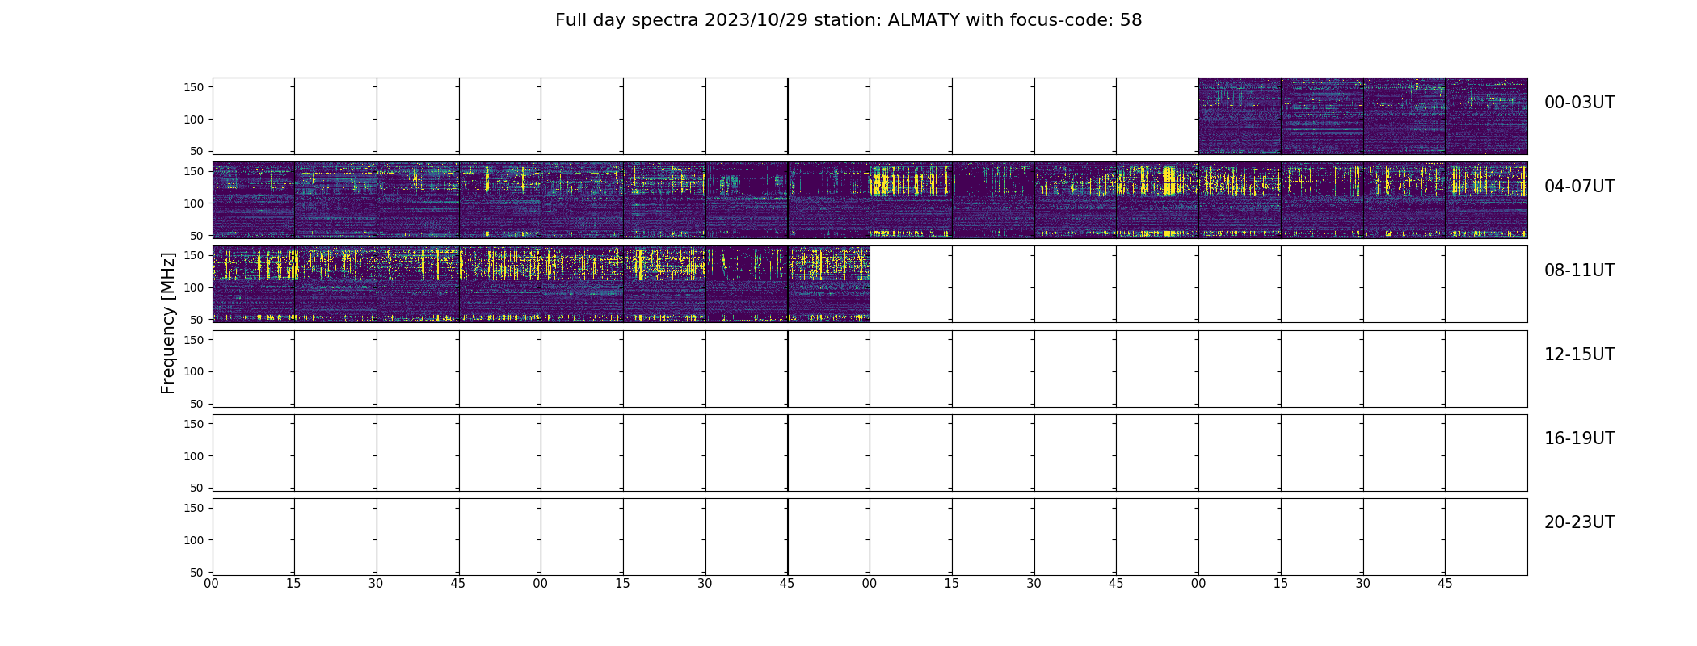
Task: Click the colored spectrogram in the 00-03UT row
Action: pyautogui.click(x=1362, y=116)
